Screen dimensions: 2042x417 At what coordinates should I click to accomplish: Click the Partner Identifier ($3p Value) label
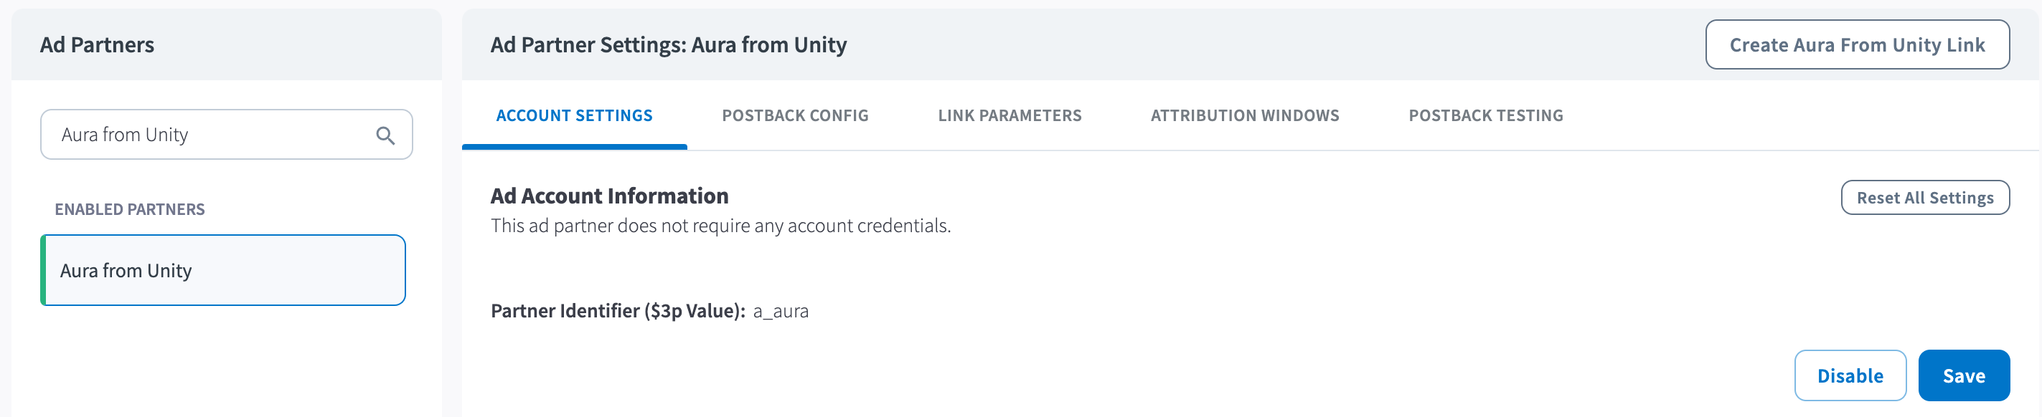point(618,311)
